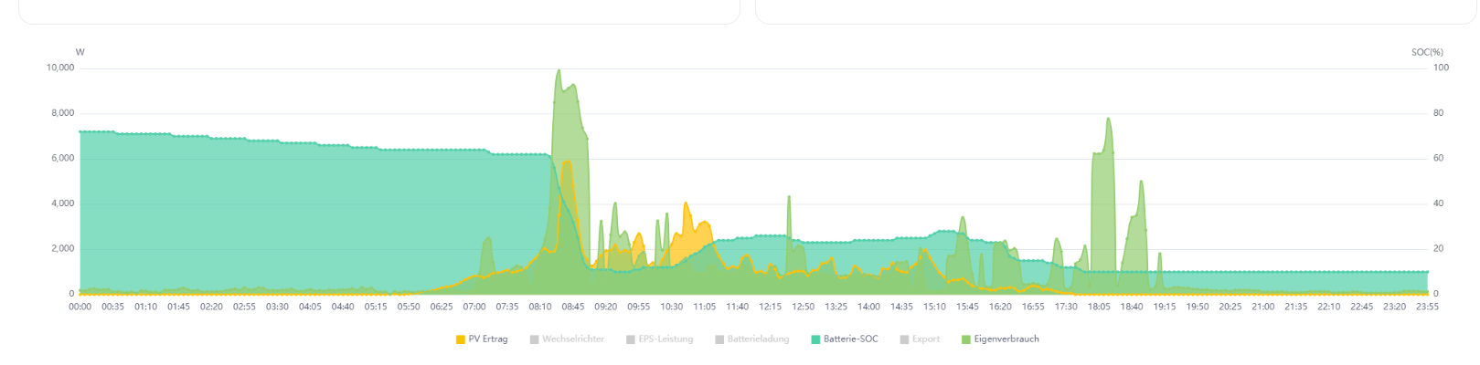Screen dimensions: 1480x365
Task: Click the narrow Eigenverbrauch spike near 12:30
Action: point(789,198)
